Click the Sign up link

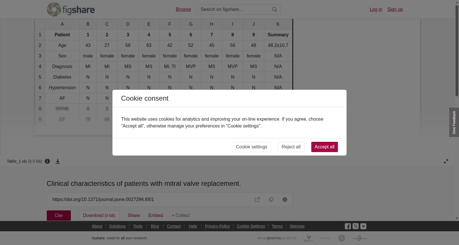395,9
